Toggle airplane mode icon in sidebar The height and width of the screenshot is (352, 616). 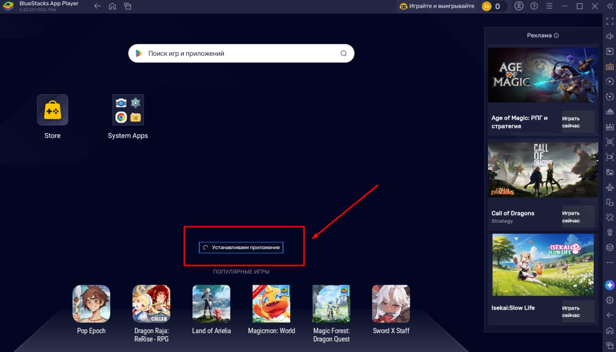pyautogui.click(x=610, y=187)
